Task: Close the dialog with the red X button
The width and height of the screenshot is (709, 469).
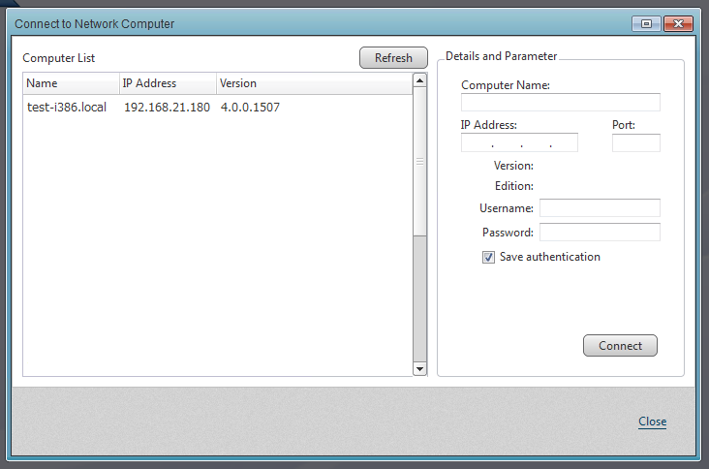Action: click(x=681, y=23)
